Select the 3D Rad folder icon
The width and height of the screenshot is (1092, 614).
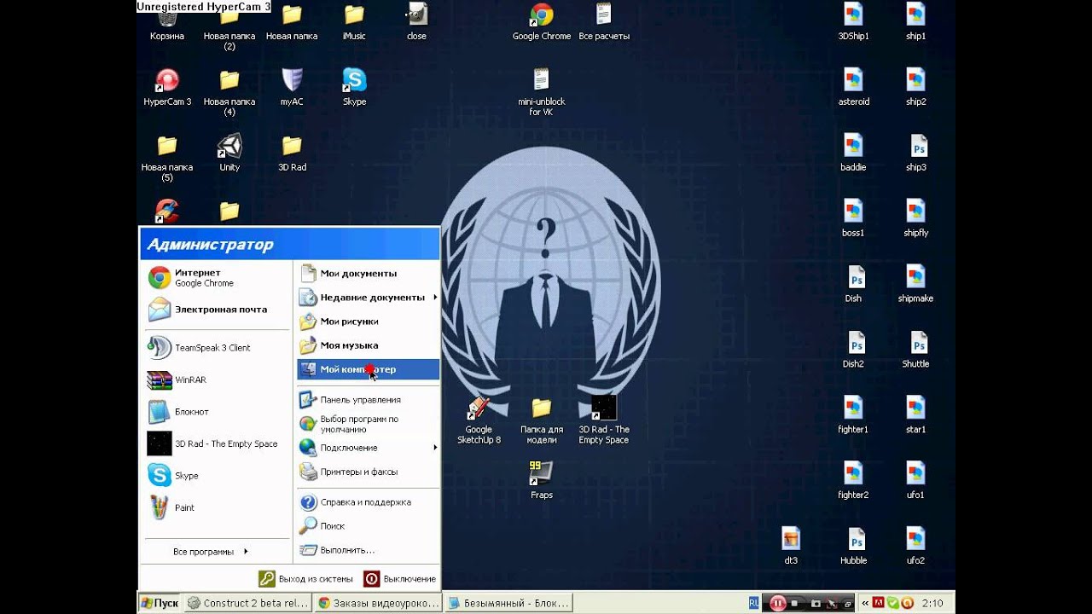click(292, 153)
